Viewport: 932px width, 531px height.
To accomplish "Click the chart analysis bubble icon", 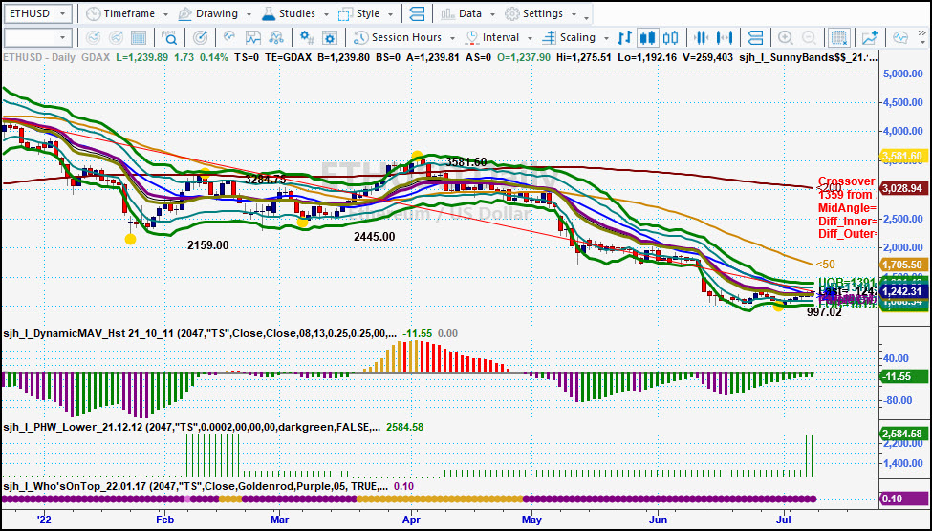I will click(x=900, y=37).
